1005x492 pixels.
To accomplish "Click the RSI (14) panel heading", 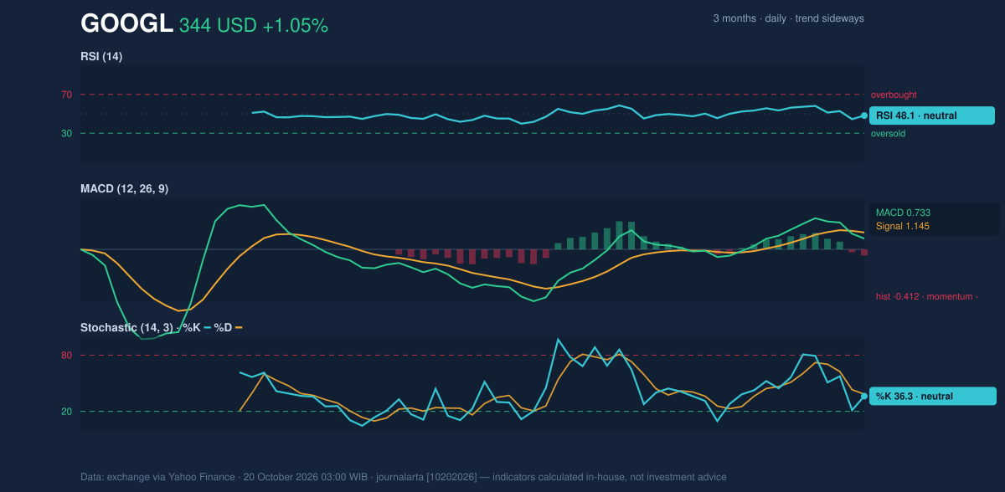I will 101,56.
